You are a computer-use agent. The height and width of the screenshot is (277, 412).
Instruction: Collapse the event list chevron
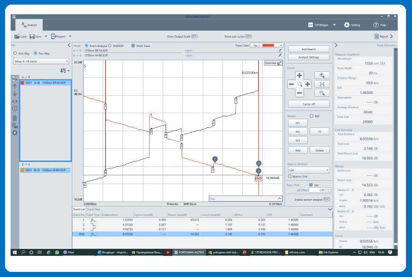tap(330, 209)
